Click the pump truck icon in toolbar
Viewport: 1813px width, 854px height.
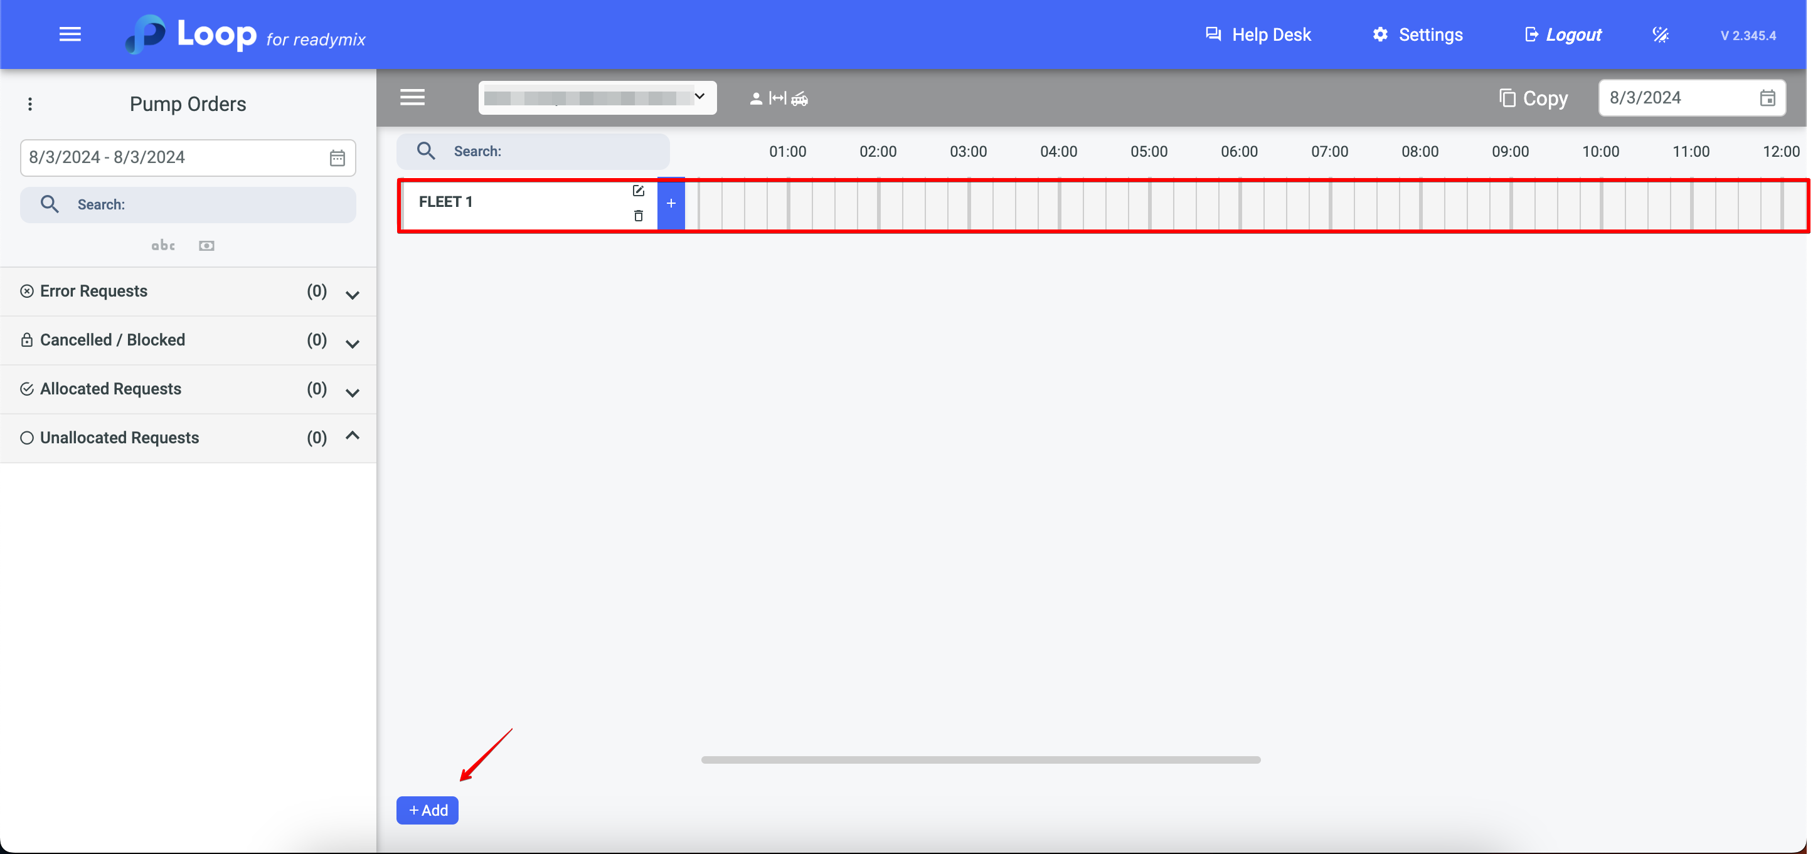(x=799, y=99)
